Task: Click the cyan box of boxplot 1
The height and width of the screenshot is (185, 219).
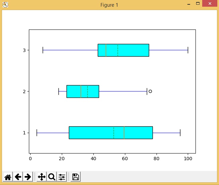Action: pos(111,133)
